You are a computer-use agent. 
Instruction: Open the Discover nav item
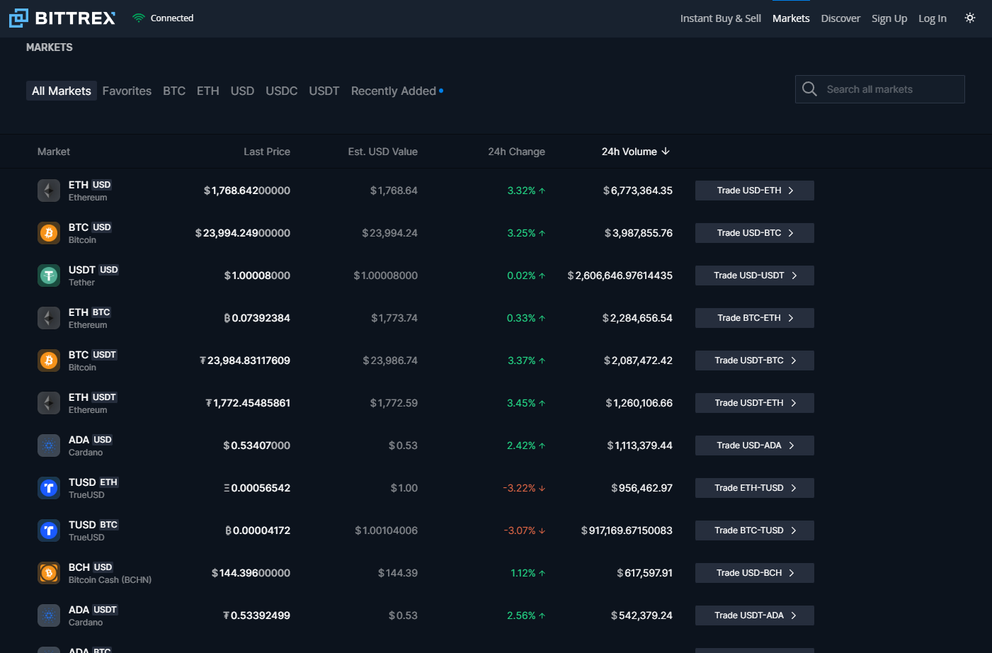click(840, 18)
